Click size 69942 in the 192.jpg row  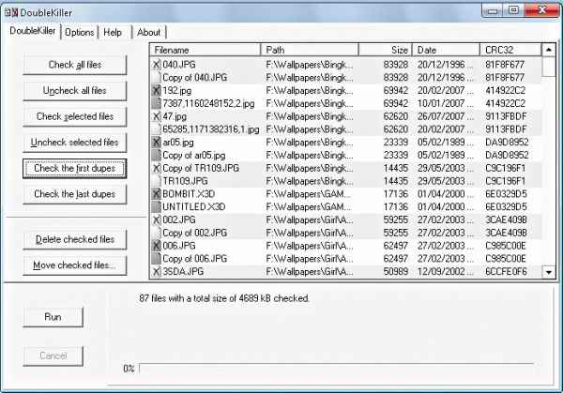(396, 90)
